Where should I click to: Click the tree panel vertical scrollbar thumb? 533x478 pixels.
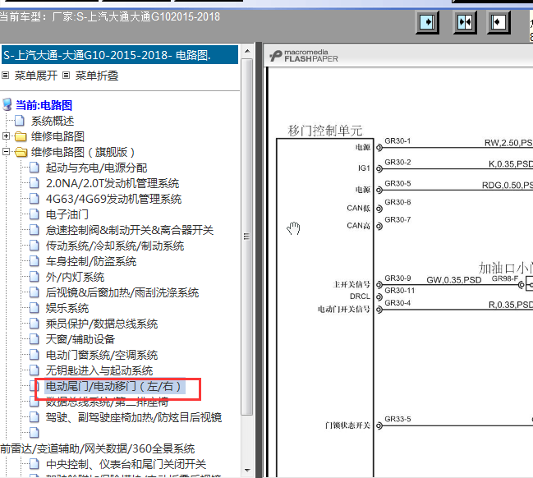(x=246, y=237)
